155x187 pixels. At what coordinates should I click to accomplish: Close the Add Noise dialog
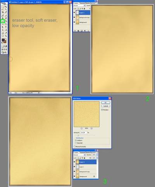coord(110,98)
